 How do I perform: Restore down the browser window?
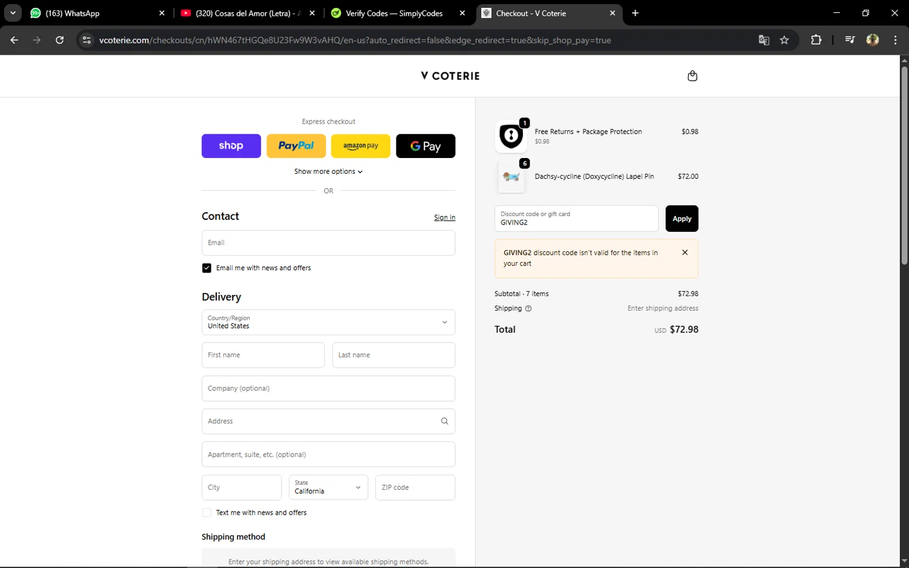tap(865, 13)
